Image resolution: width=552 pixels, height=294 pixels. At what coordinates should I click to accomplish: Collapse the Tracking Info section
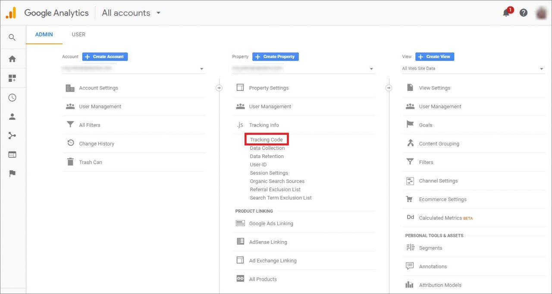[264, 125]
